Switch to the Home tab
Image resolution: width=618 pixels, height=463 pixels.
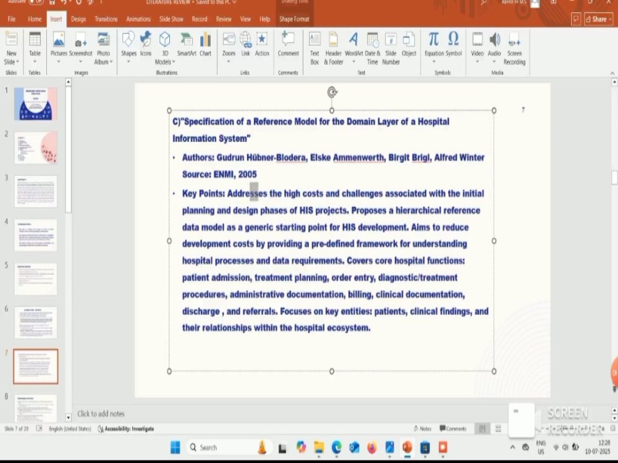pyautogui.click(x=35, y=19)
